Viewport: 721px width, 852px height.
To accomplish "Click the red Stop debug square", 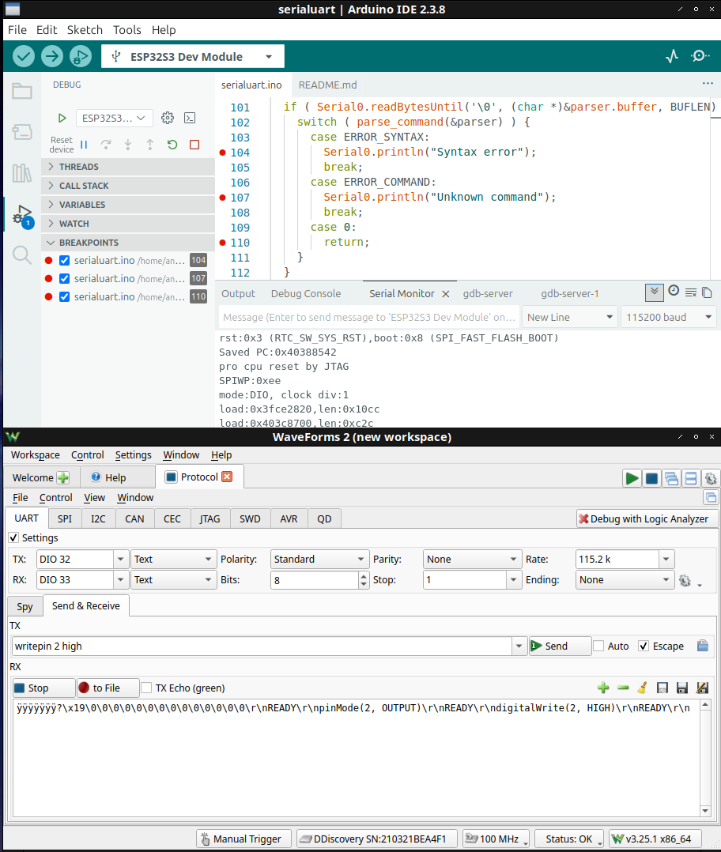I will point(194,145).
